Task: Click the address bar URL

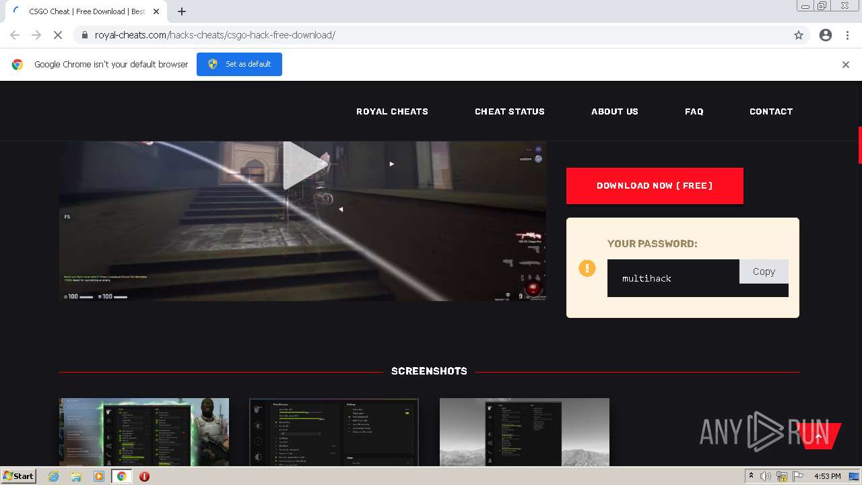Action: coord(215,35)
